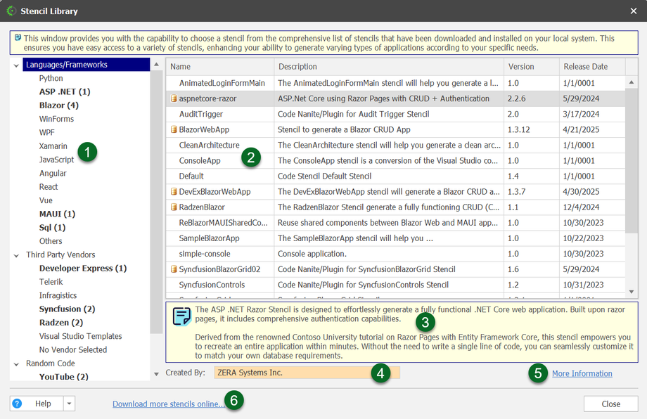
Task: Click the aspnetcore-razor stencil package icon
Action: tap(174, 98)
